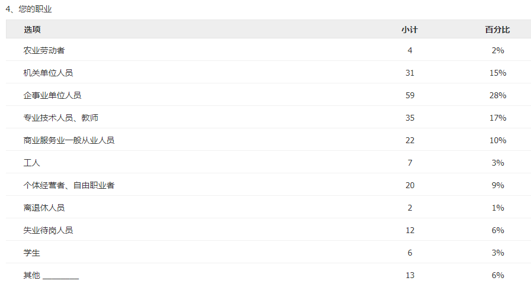Viewport: 531px width, 284px height.
Task: Click the question title 您的职业
Action: point(35,9)
